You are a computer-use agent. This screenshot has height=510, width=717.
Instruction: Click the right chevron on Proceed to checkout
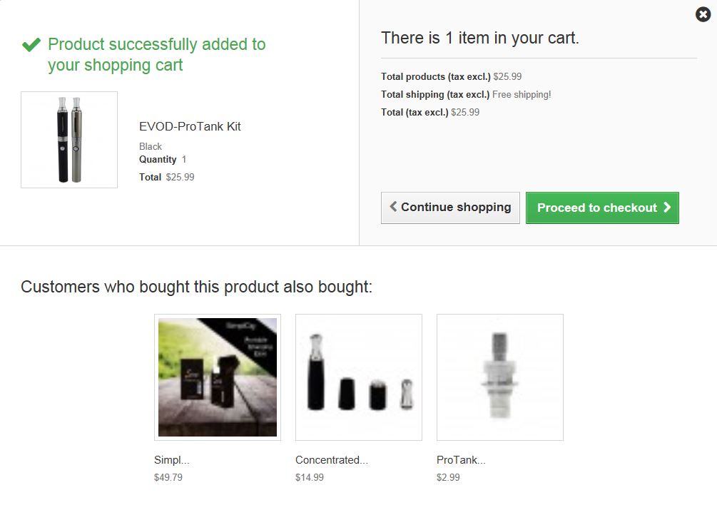(667, 208)
